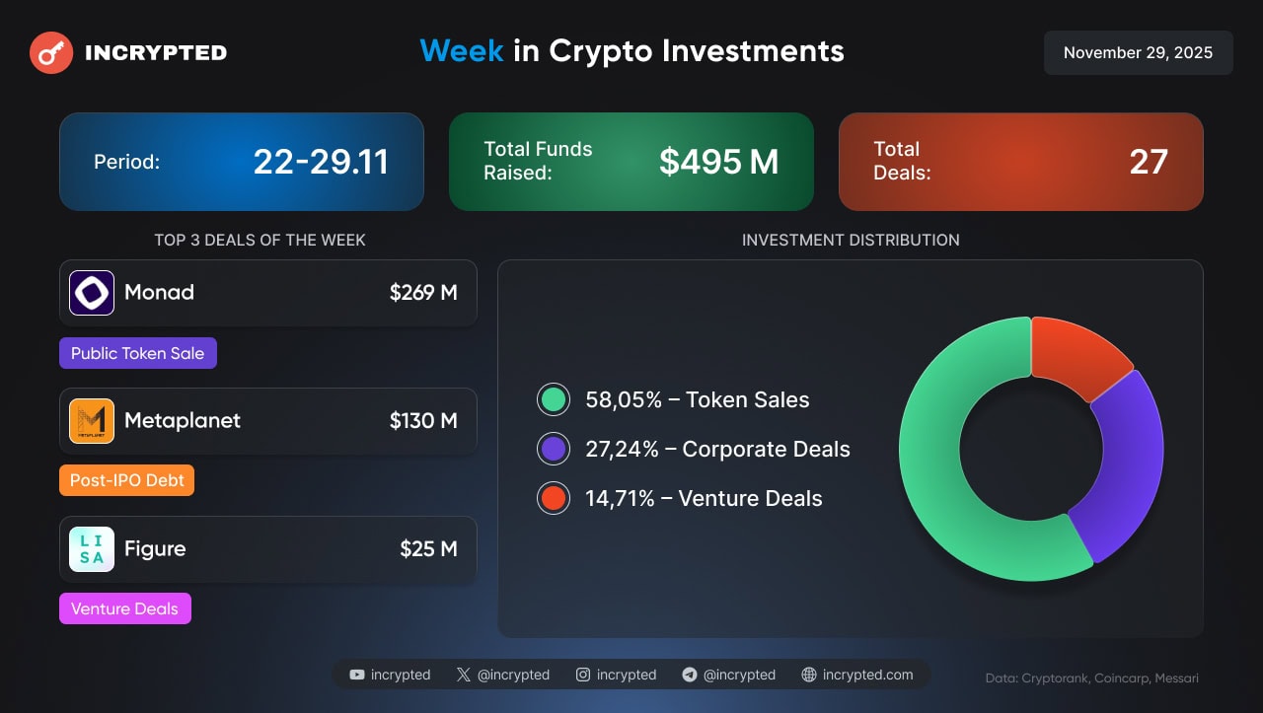Screen dimensions: 1263x713
Task: Select the Public Token Sale tag
Action: pos(138,353)
